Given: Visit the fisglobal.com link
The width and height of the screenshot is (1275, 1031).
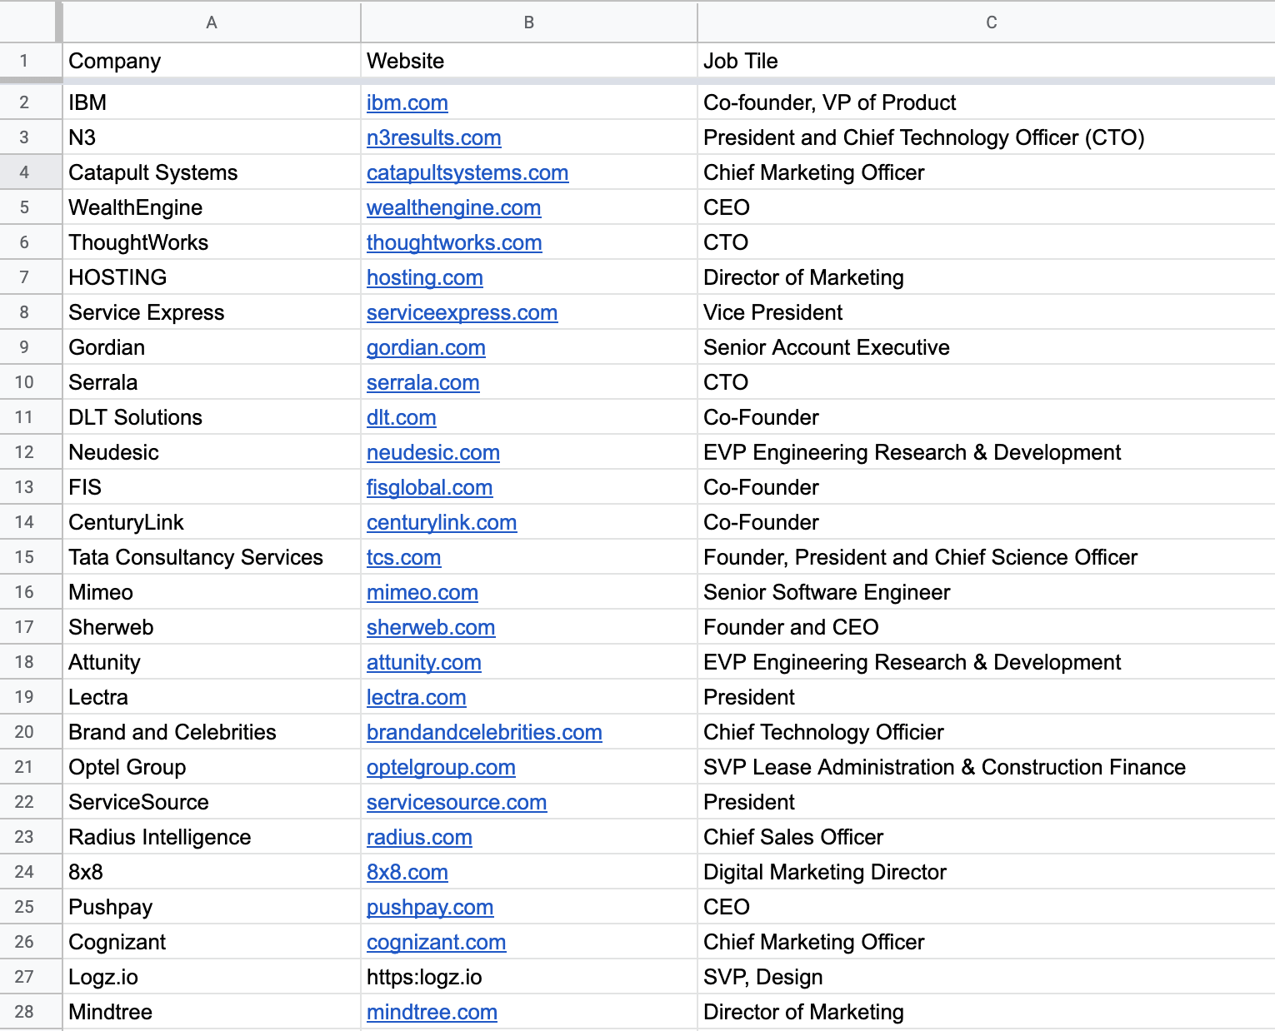Looking at the screenshot, I should click(429, 487).
